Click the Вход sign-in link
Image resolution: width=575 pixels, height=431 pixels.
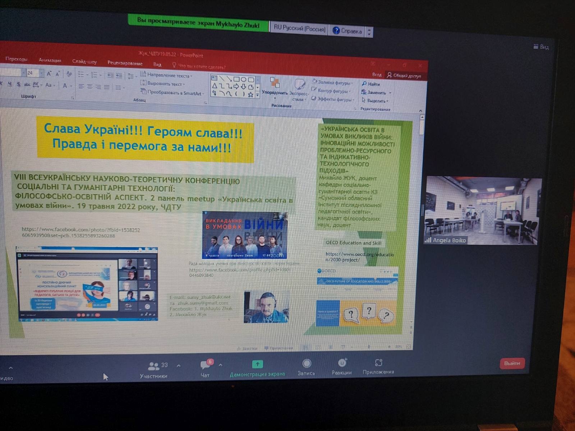[x=377, y=75]
